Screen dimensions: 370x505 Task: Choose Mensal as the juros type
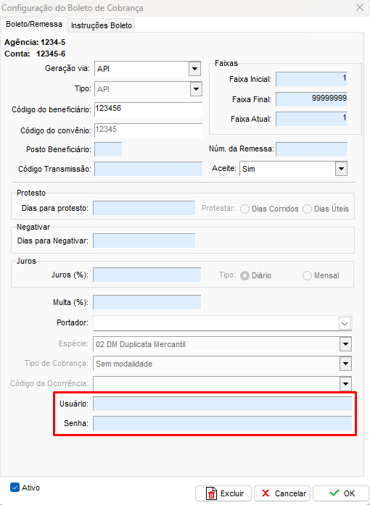pos(307,276)
